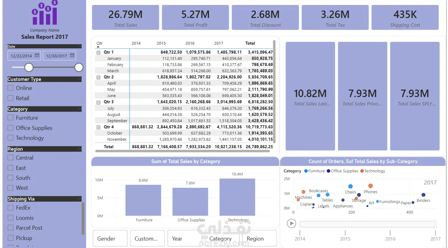Select the East region checkbox
This screenshot has width=448, height=248.
[11, 168]
